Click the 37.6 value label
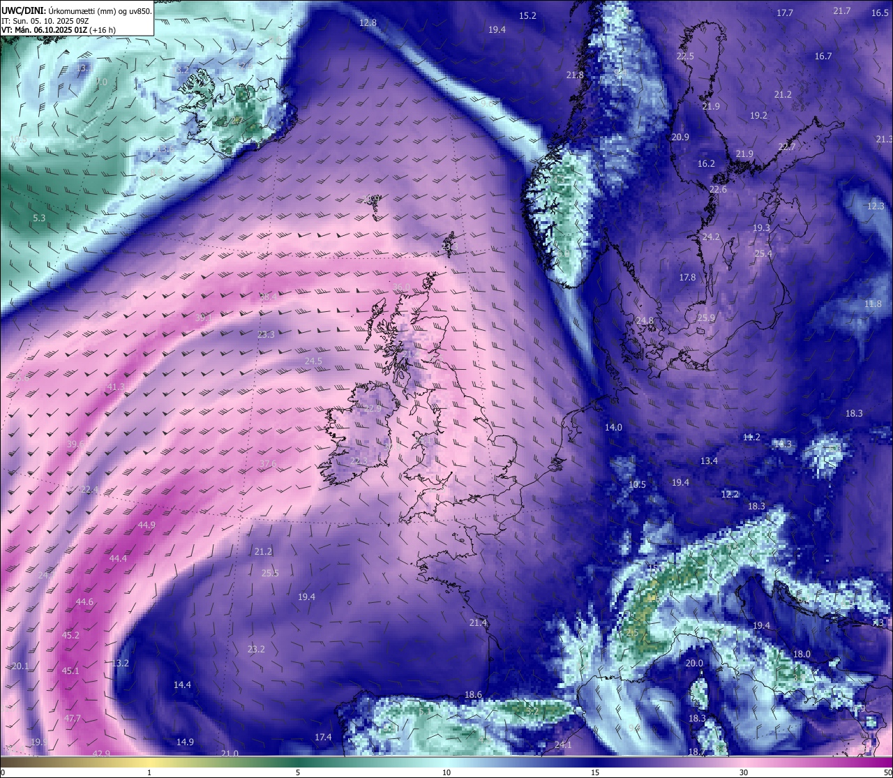Image resolution: width=893 pixels, height=778 pixels. (268, 463)
